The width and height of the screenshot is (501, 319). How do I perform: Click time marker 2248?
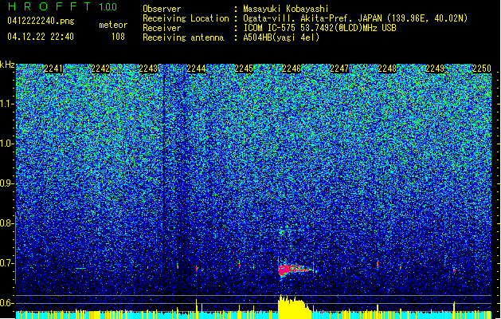(x=387, y=69)
